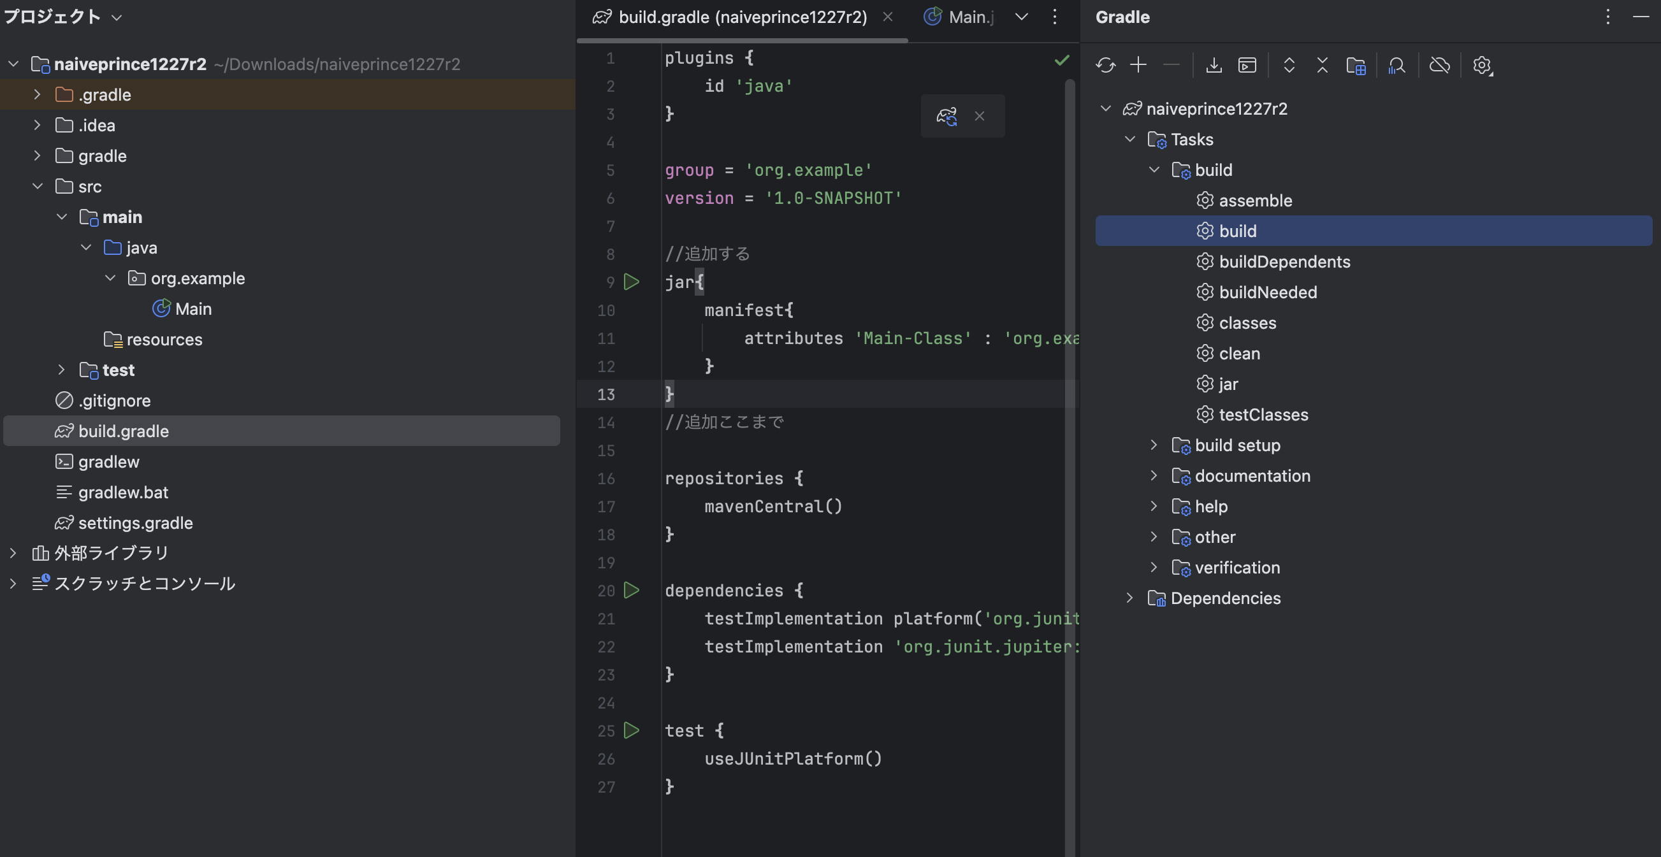
Task: Reload all Gradle projects
Action: pos(1106,64)
